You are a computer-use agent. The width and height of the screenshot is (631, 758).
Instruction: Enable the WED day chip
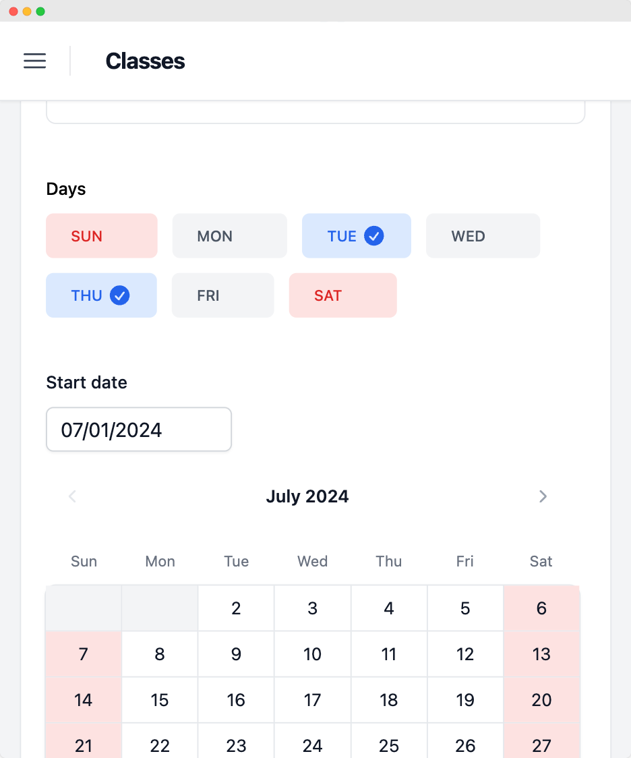pyautogui.click(x=483, y=236)
